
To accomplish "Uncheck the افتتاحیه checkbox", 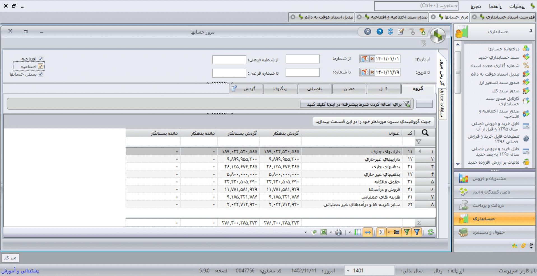I will 41,59.
